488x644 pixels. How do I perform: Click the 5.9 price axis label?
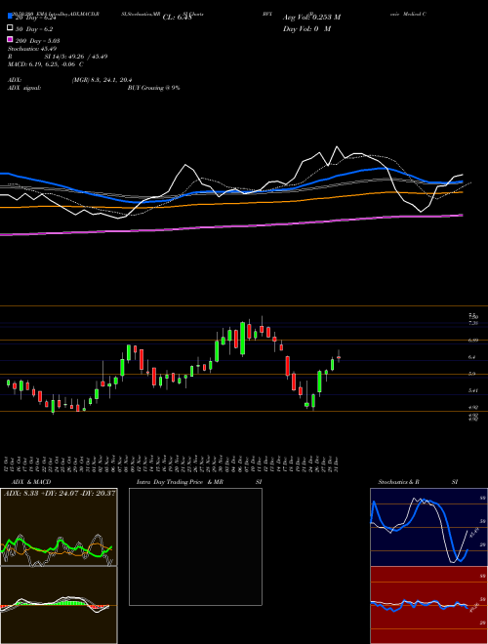click(472, 374)
